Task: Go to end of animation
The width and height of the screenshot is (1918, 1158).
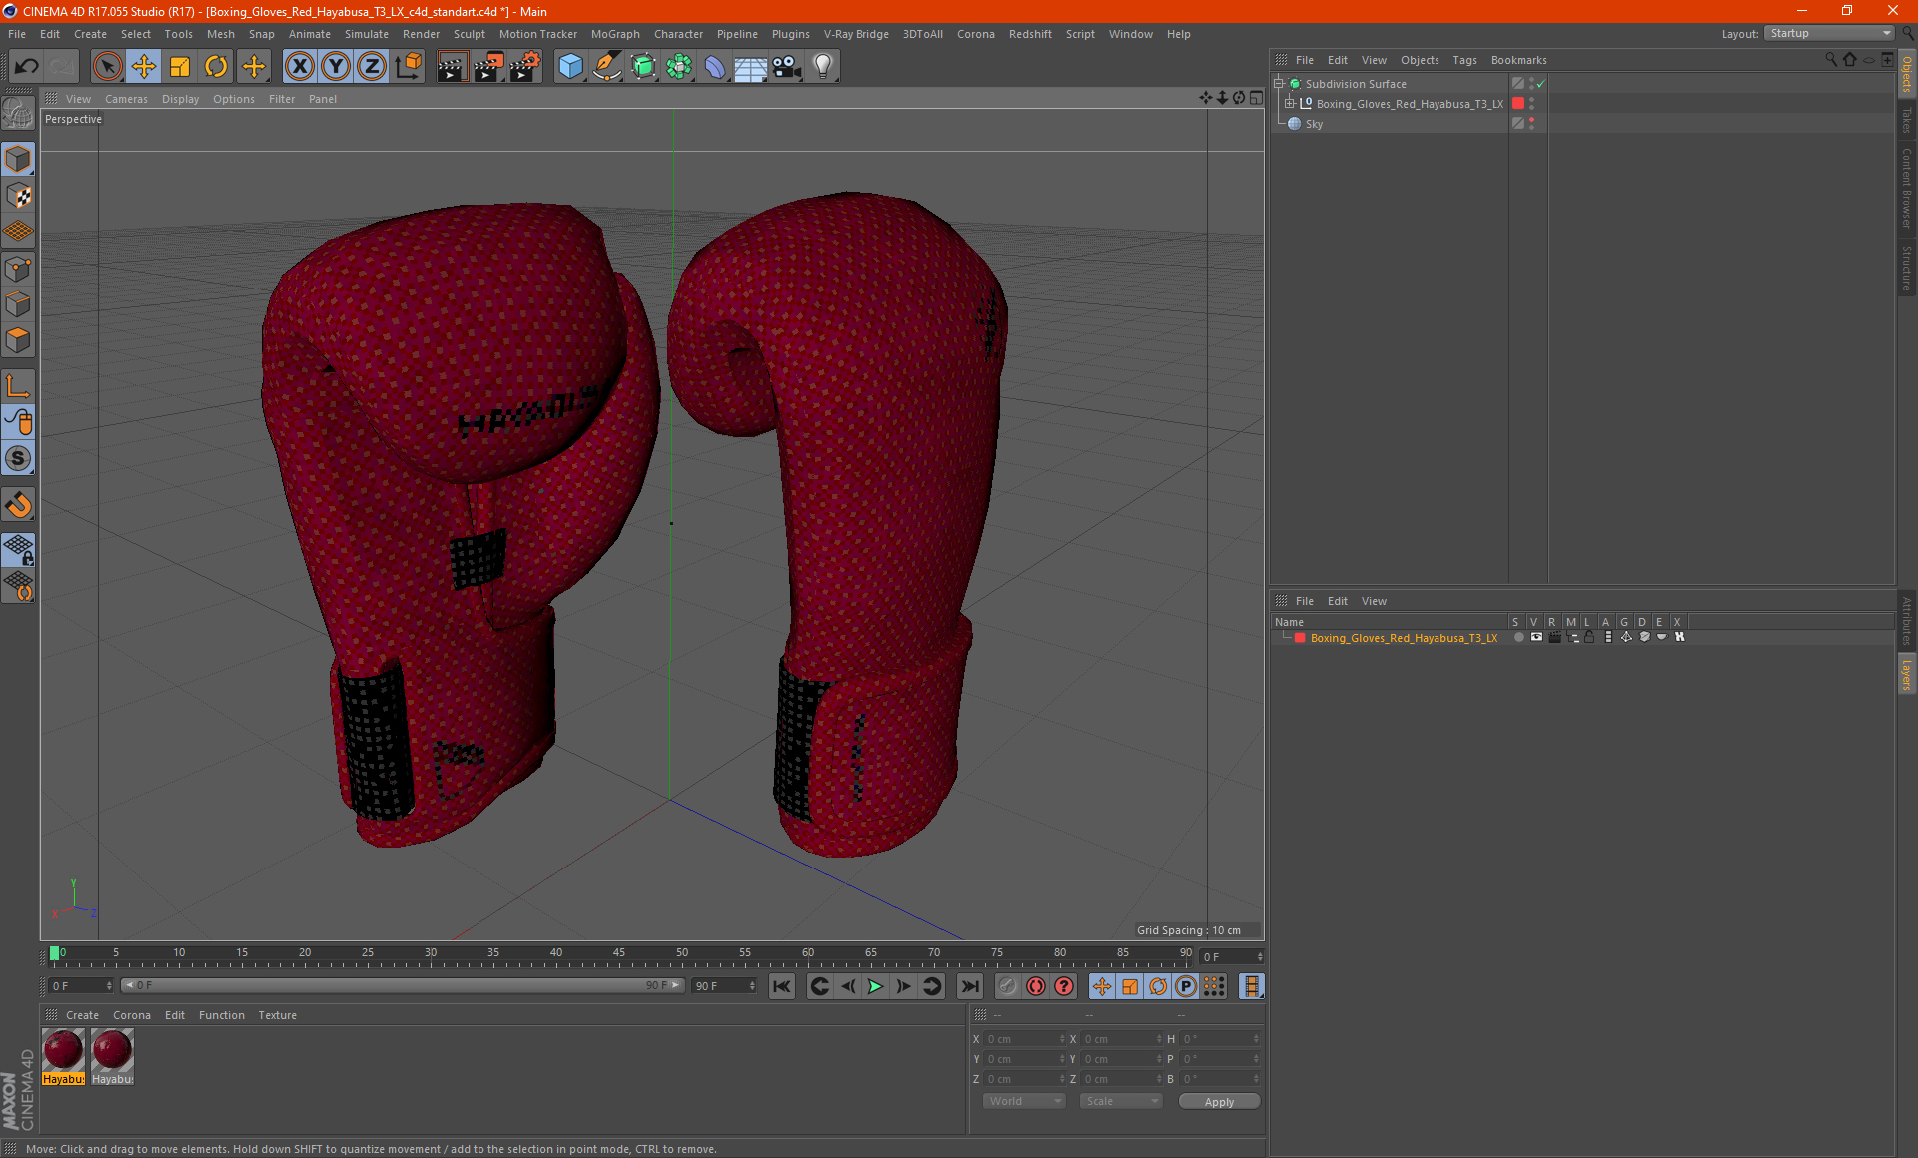Action: pyautogui.click(x=969, y=986)
